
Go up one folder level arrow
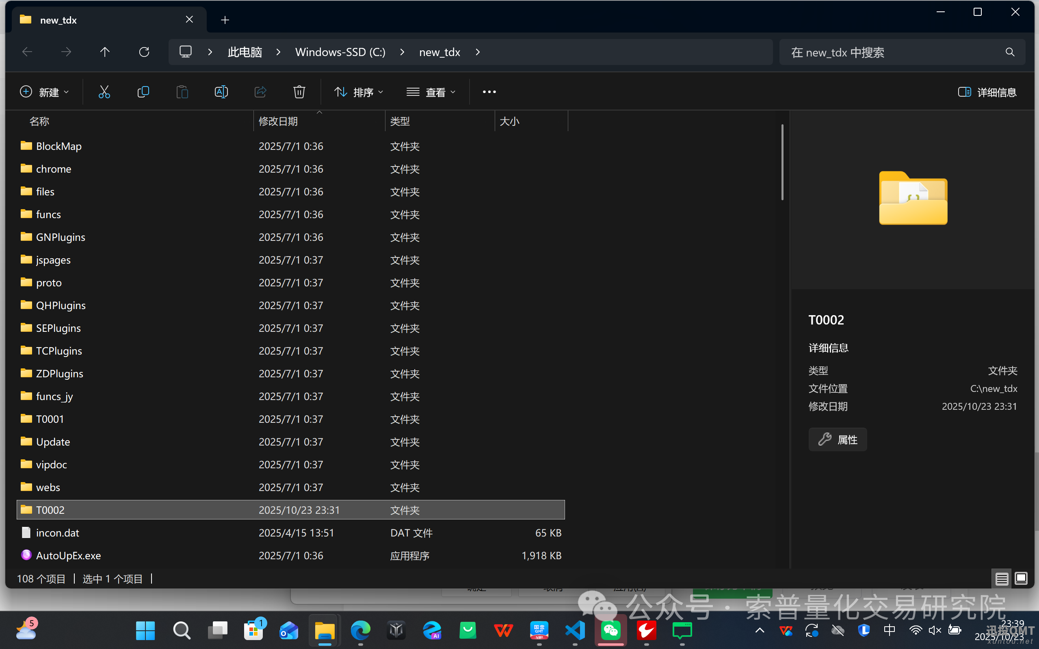105,52
